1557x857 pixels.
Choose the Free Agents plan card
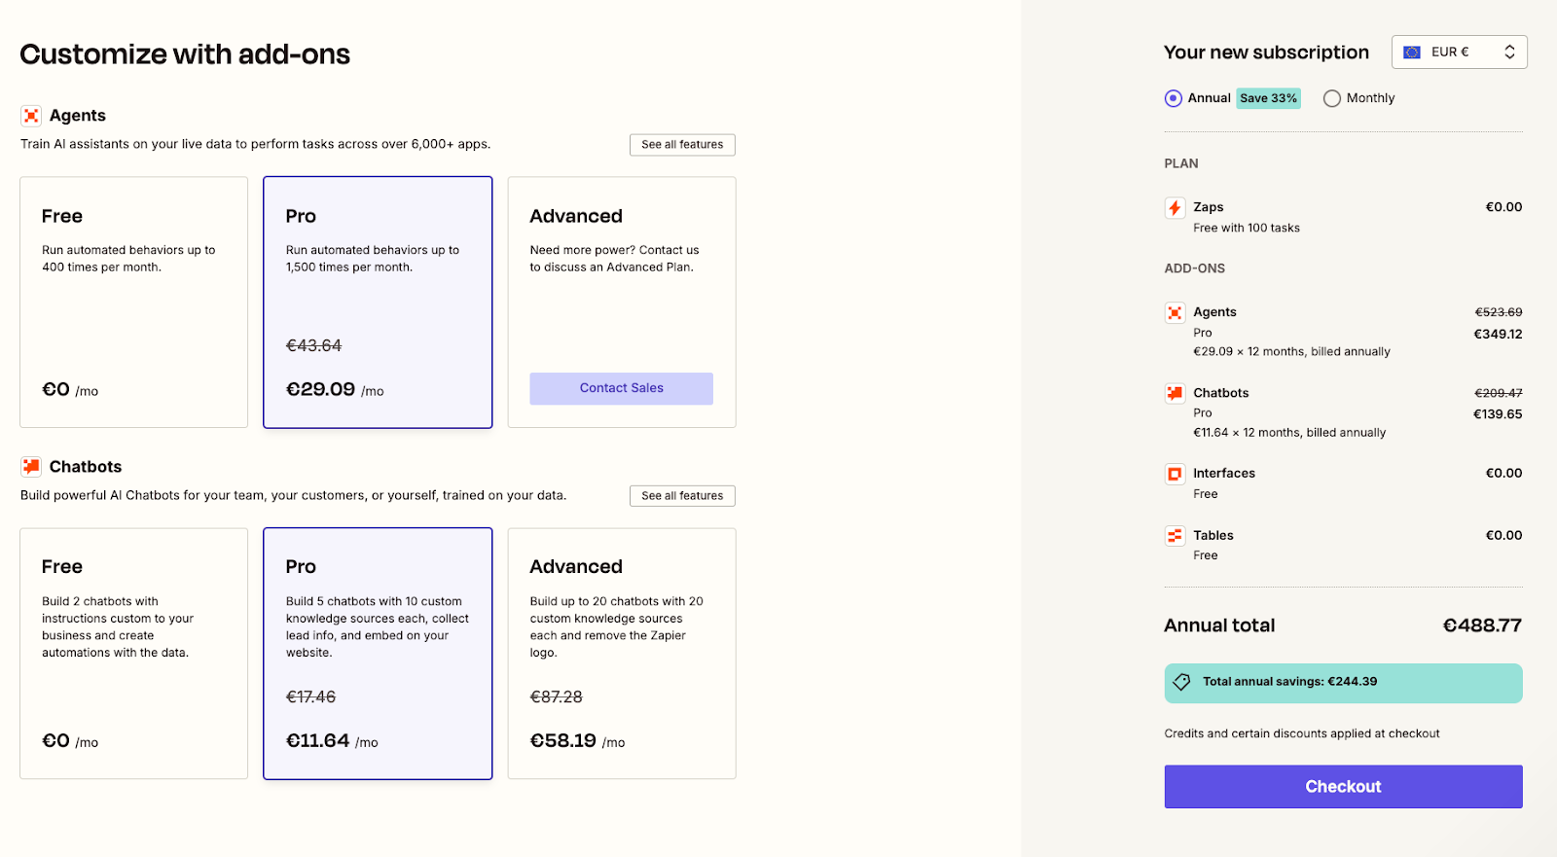pyautogui.click(x=134, y=302)
